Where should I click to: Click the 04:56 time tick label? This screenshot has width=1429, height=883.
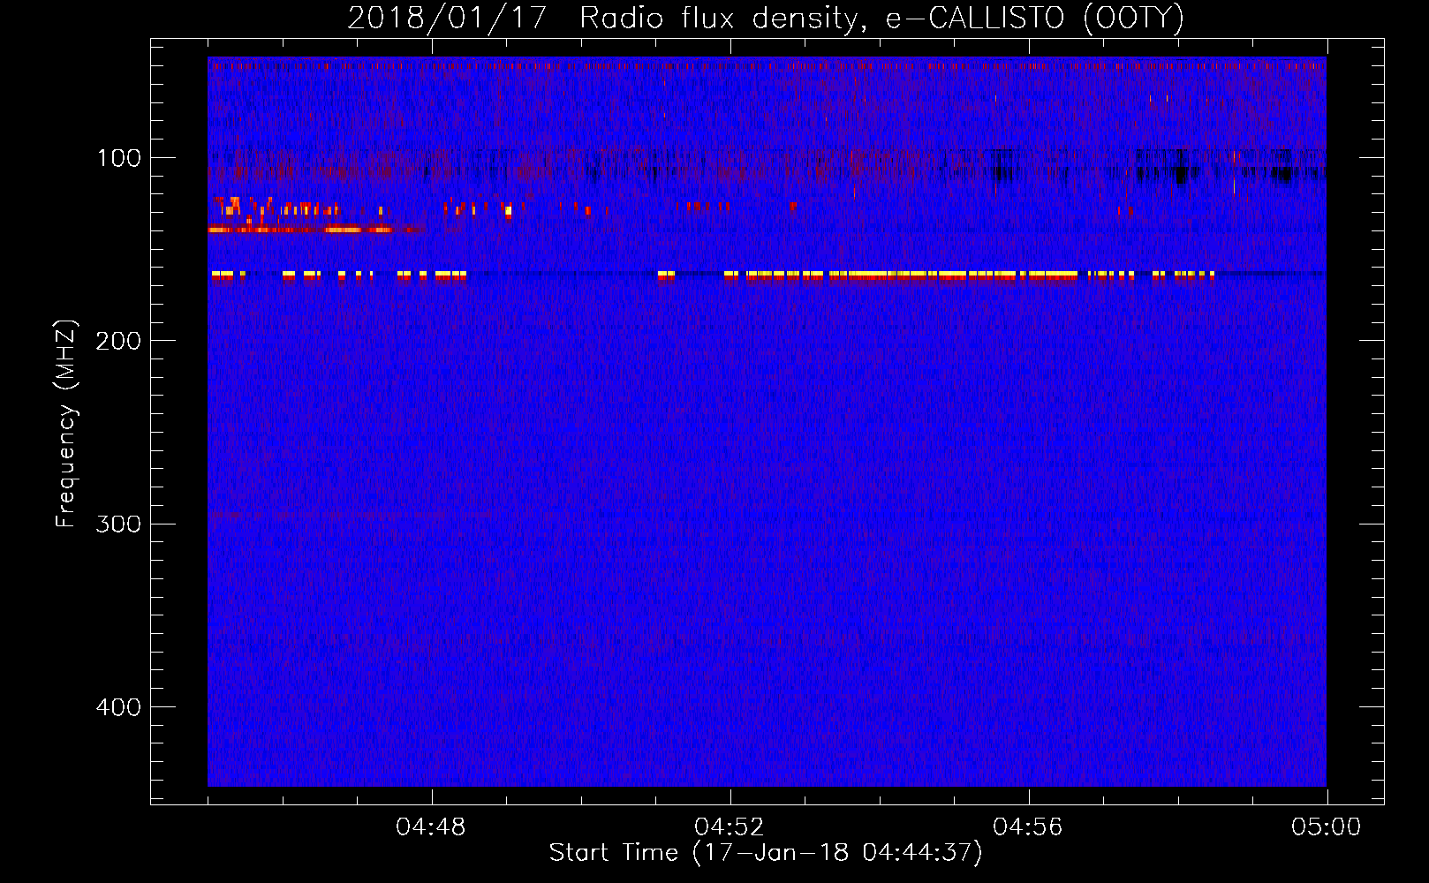(x=1028, y=827)
